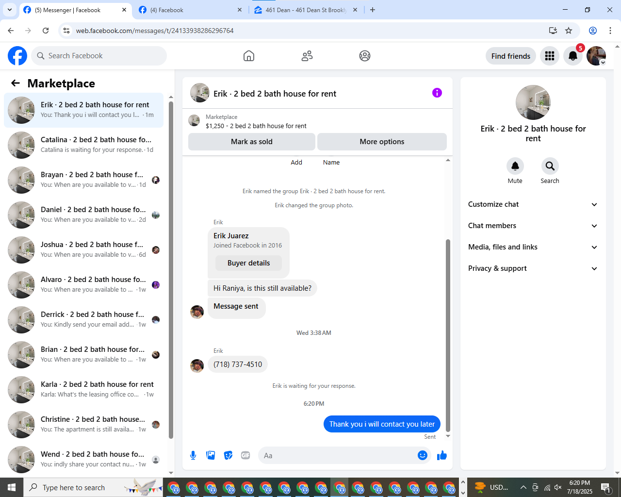Choose a GIF icon
The width and height of the screenshot is (621, 497).
pos(245,455)
